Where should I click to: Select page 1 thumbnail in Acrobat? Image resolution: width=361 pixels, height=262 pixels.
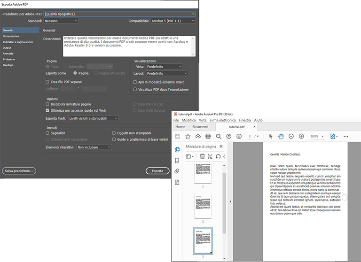click(x=203, y=173)
